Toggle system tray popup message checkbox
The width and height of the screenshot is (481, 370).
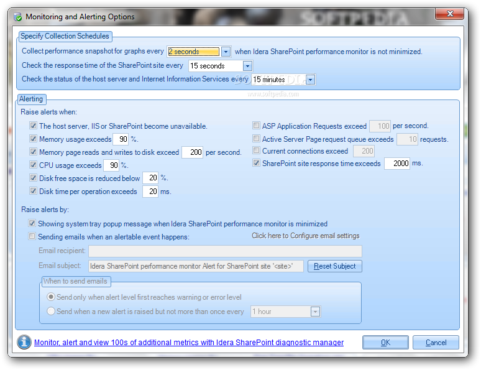point(32,223)
